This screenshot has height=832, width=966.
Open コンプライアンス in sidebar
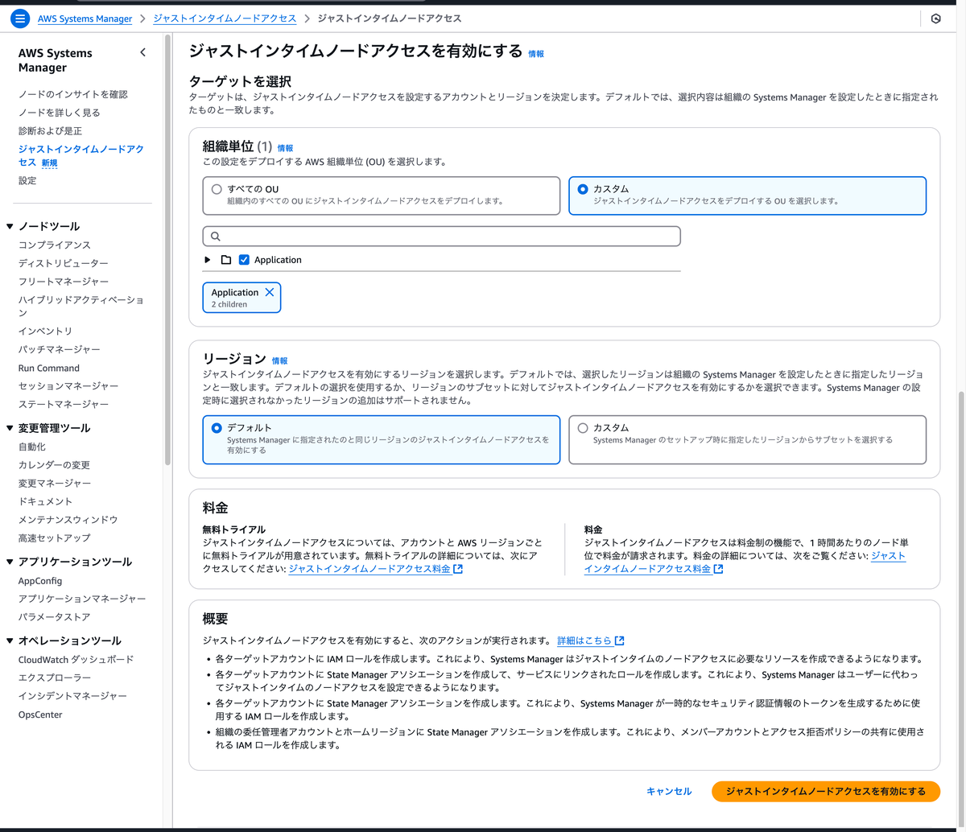55,245
